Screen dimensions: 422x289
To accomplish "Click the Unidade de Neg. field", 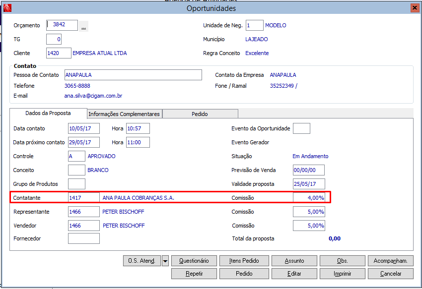I will 255,25.
